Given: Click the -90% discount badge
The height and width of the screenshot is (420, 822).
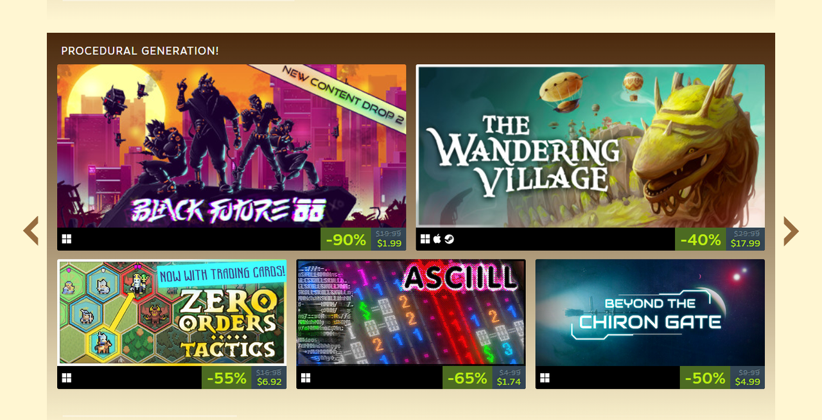Looking at the screenshot, I should (346, 240).
